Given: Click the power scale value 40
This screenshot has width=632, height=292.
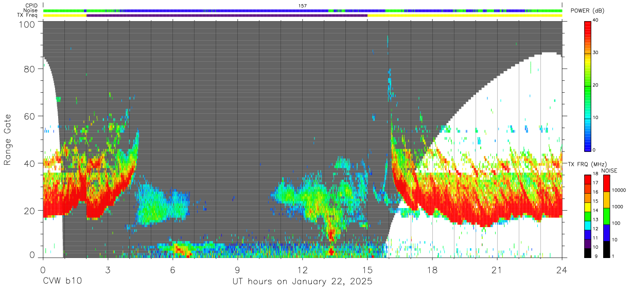Looking at the screenshot, I should (596, 21).
